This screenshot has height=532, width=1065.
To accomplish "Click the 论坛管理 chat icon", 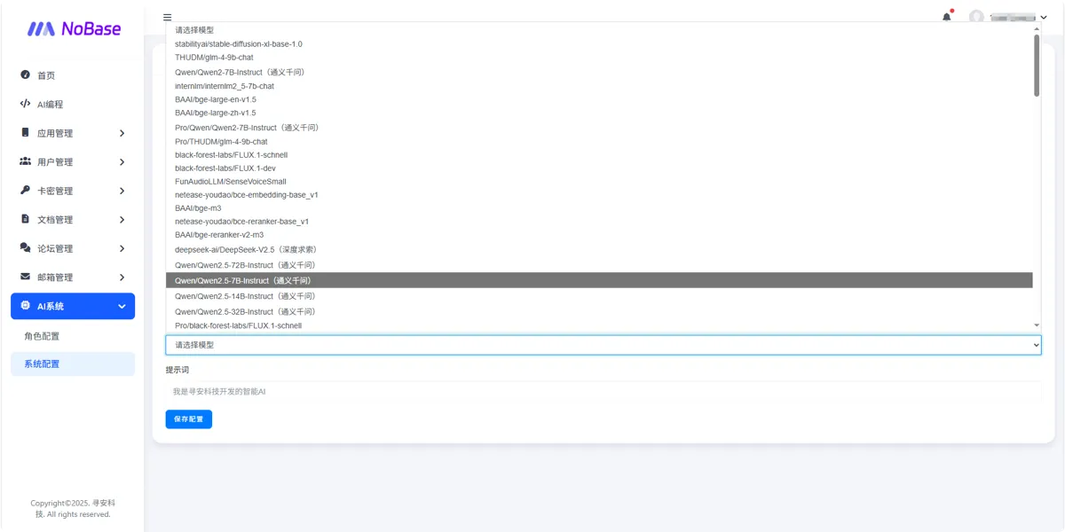I will click(25, 247).
